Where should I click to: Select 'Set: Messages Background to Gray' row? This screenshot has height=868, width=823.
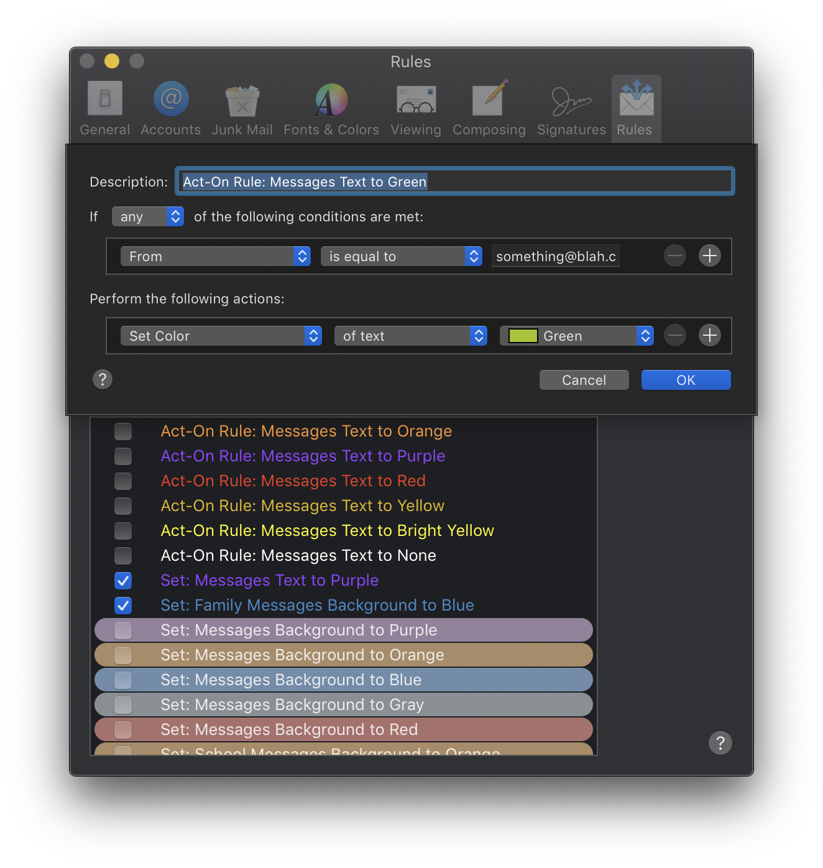(344, 704)
